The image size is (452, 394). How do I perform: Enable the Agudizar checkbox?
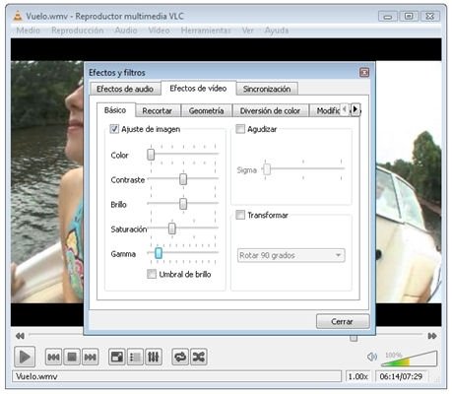click(x=240, y=129)
